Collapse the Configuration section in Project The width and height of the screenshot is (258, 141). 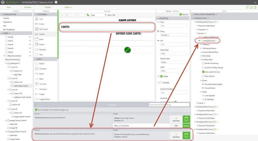(x=2, y=14)
